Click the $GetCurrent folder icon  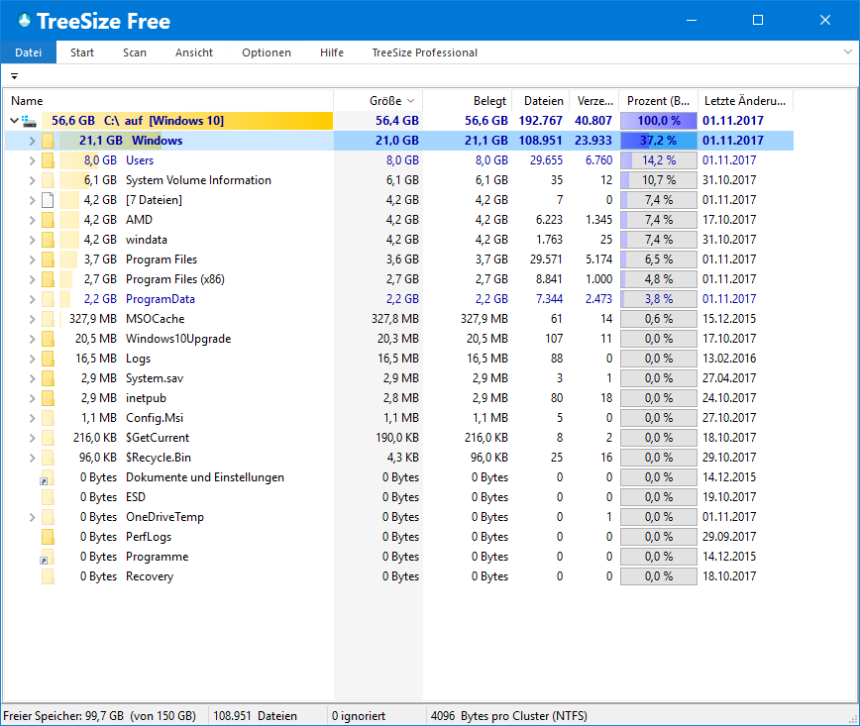(49, 438)
